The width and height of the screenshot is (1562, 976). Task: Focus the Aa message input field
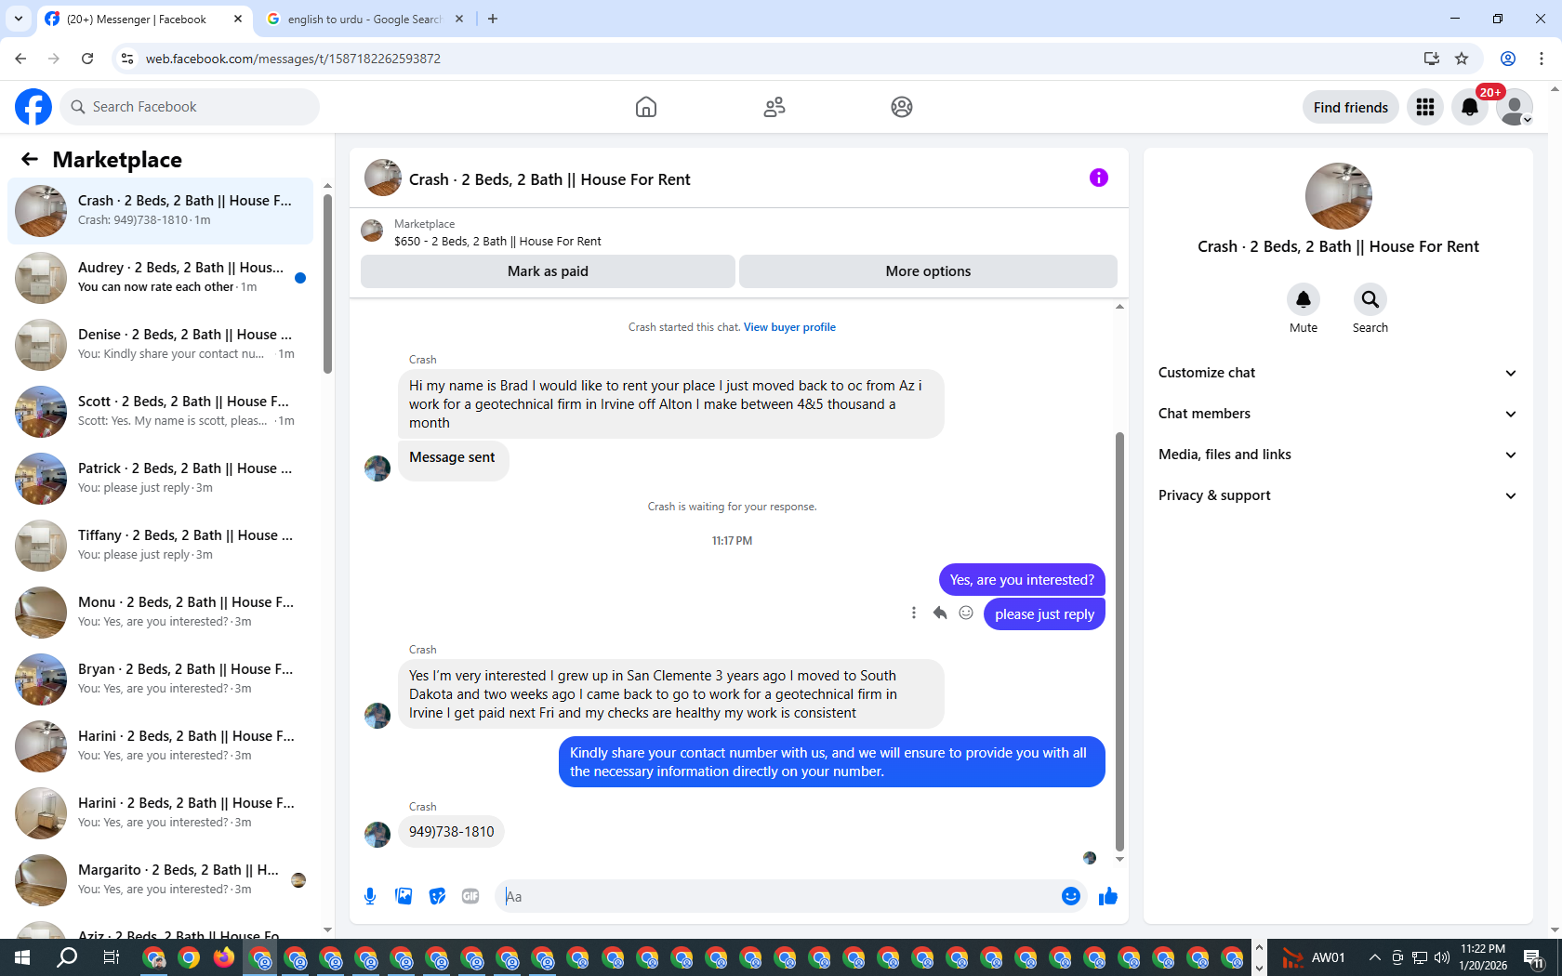[x=779, y=896]
